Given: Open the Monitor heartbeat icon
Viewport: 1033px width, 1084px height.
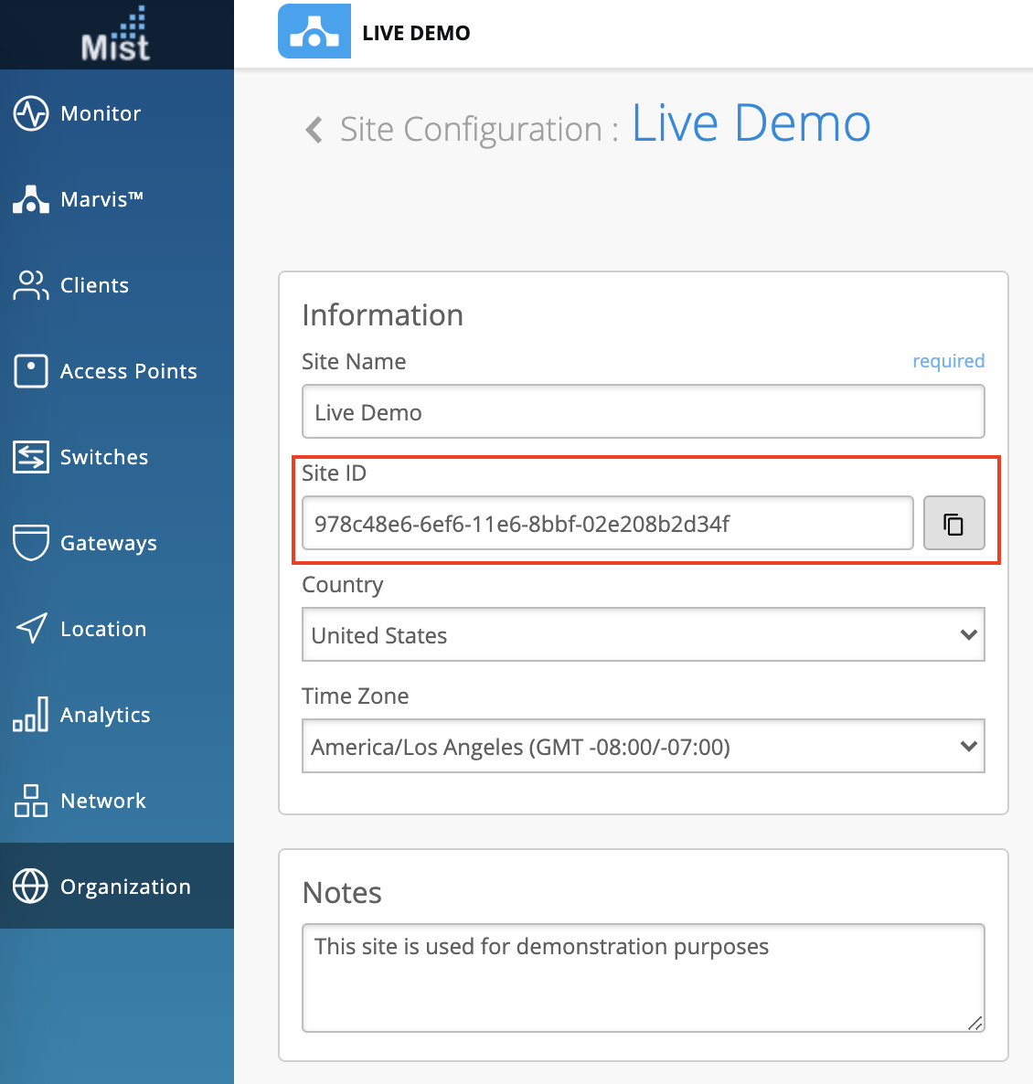Looking at the screenshot, I should [31, 114].
